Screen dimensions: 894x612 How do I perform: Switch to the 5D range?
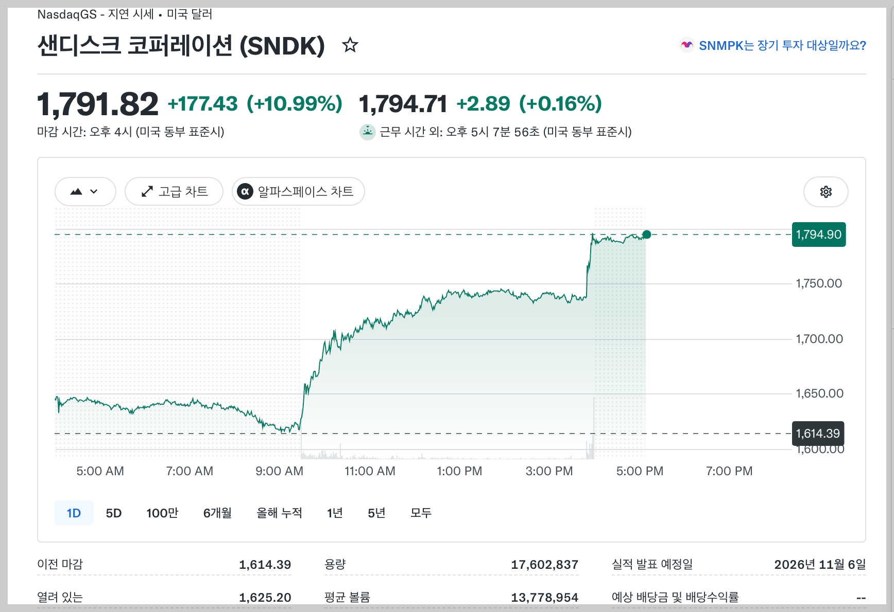pyautogui.click(x=113, y=513)
